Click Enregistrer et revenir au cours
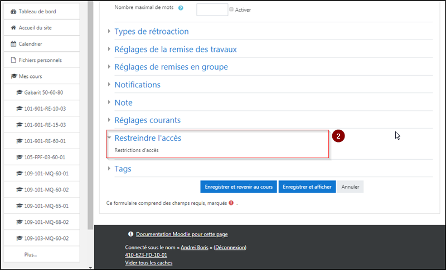 [238, 187]
